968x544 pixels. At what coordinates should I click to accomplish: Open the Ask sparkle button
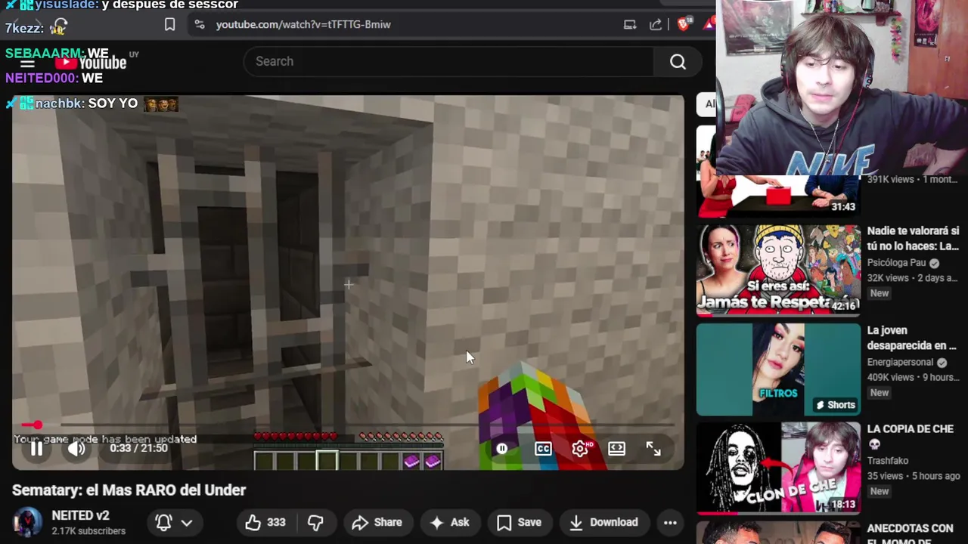tap(449, 522)
